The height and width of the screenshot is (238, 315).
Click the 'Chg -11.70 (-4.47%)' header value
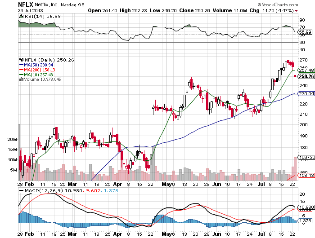(x=272, y=10)
